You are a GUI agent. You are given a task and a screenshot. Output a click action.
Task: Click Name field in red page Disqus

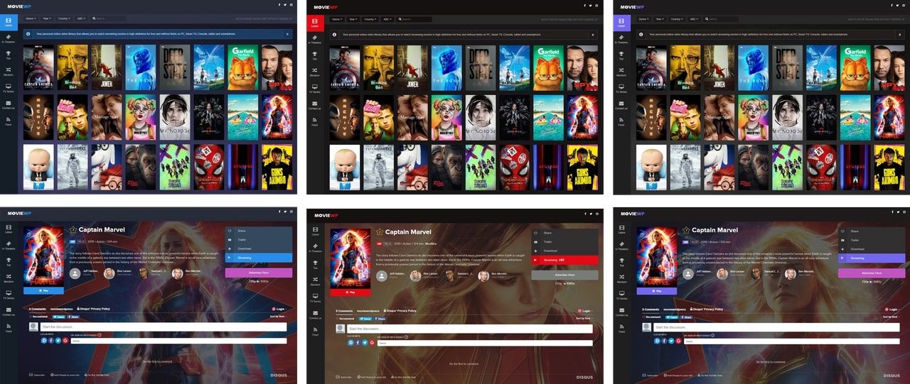click(x=484, y=343)
